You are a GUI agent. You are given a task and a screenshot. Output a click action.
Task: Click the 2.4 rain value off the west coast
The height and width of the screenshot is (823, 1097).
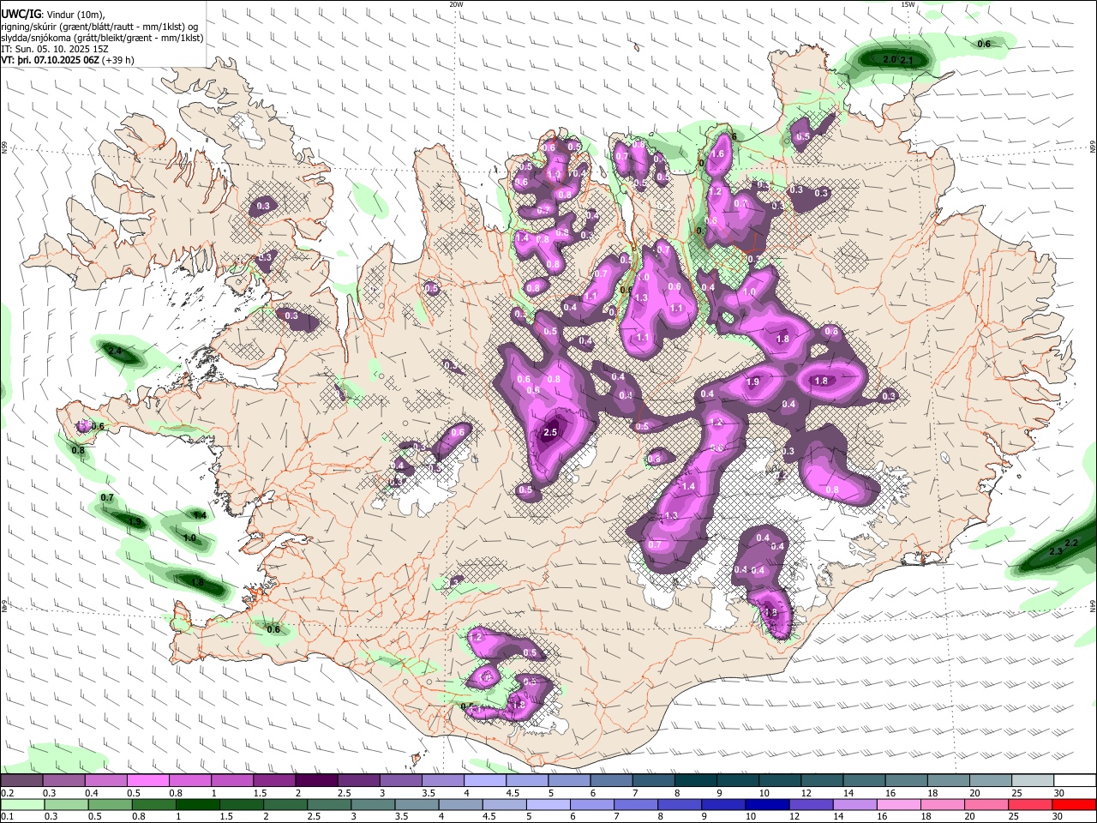tap(115, 351)
